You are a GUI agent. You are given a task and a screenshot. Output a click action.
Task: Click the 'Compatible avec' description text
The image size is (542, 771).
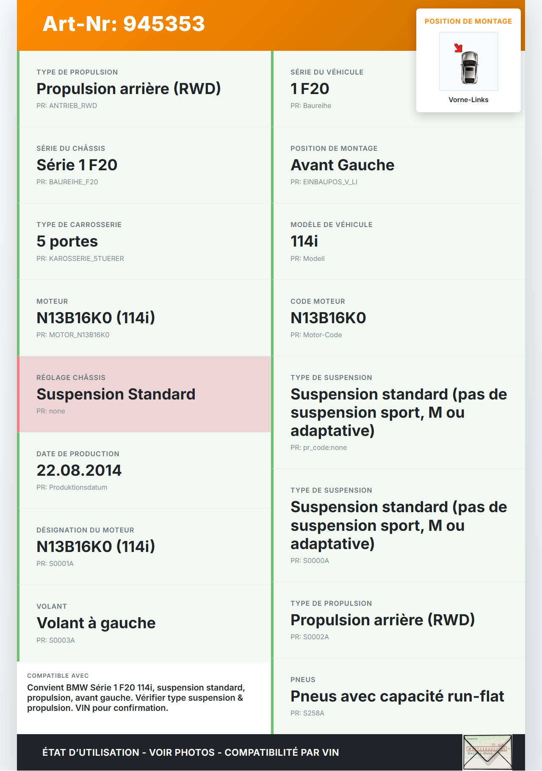click(135, 697)
